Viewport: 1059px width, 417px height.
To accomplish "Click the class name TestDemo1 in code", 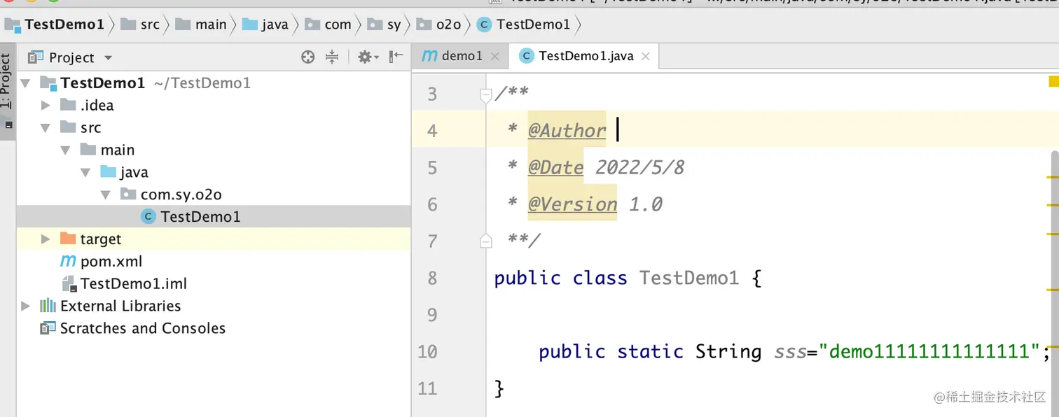I will pos(689,278).
